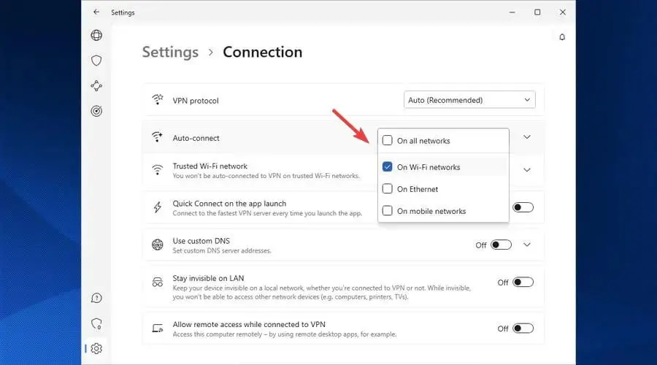Open the Meshnet sidebar icon
The width and height of the screenshot is (657, 365).
click(96, 86)
